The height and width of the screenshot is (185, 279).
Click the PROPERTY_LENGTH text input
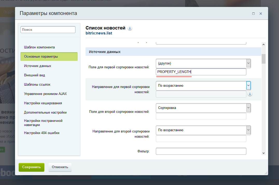click(201, 72)
